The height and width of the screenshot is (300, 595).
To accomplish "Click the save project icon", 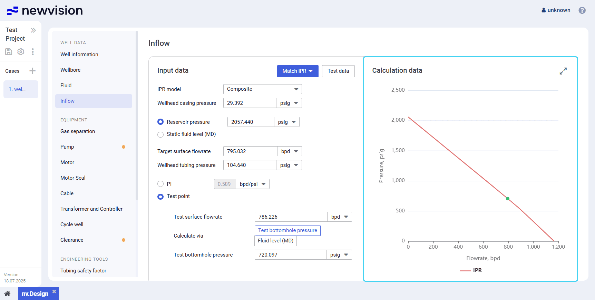I will tap(9, 52).
